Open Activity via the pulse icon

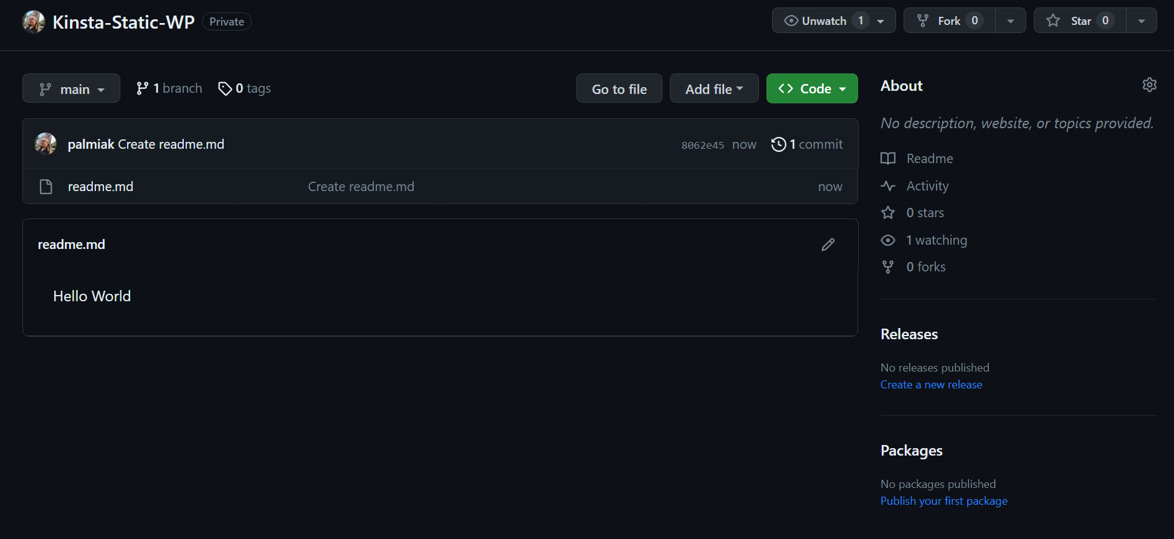[x=887, y=185]
